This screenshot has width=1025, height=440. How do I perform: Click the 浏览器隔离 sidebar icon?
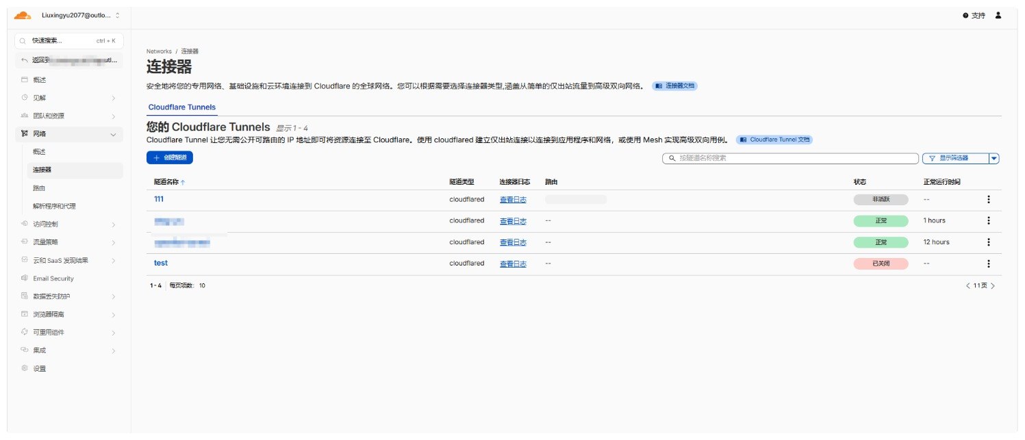click(x=25, y=314)
